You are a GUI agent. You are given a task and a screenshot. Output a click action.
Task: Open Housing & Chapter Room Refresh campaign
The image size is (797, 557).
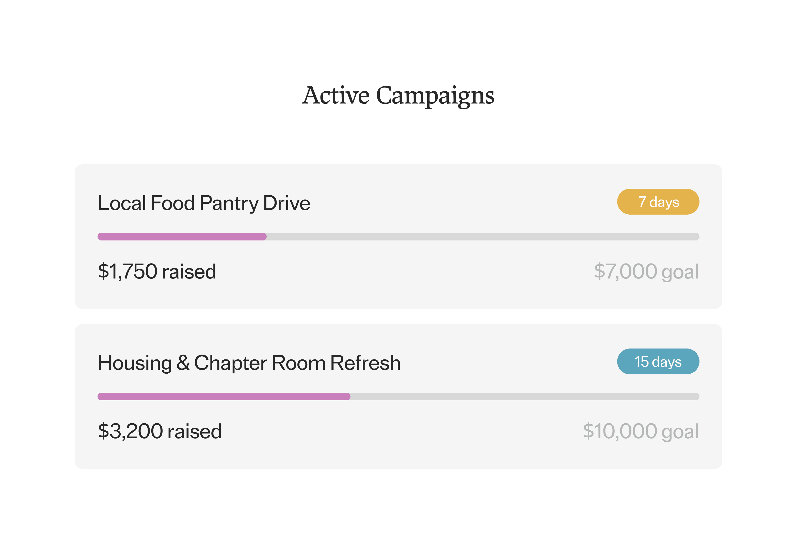tap(249, 363)
